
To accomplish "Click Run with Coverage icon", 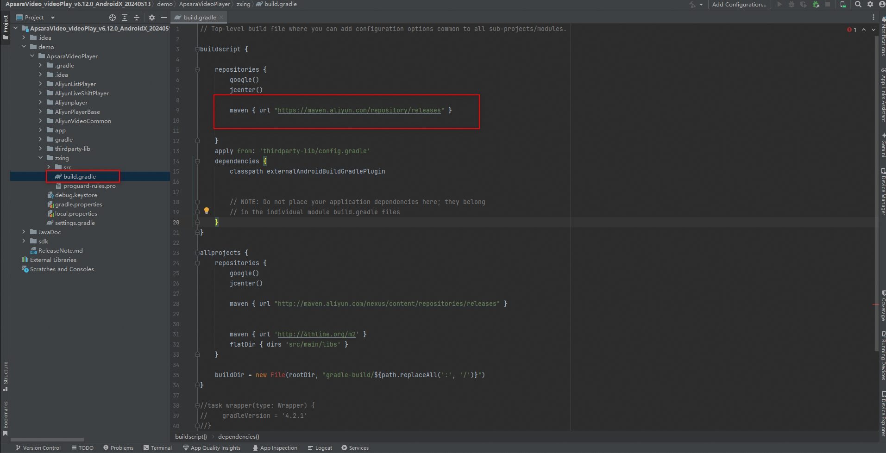I will pos(804,5).
